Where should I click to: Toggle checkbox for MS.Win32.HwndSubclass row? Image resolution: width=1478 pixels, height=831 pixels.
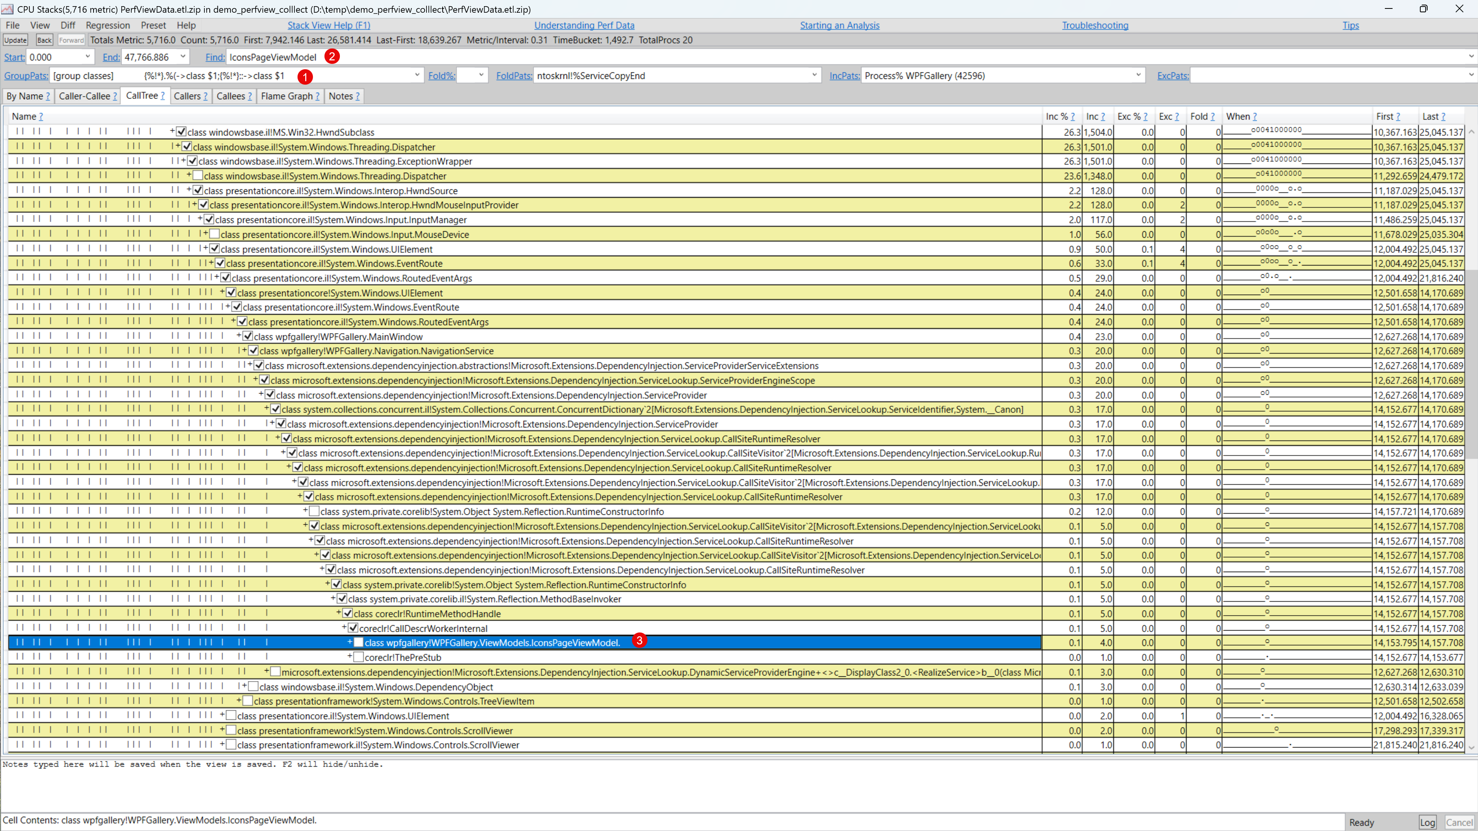(x=181, y=132)
